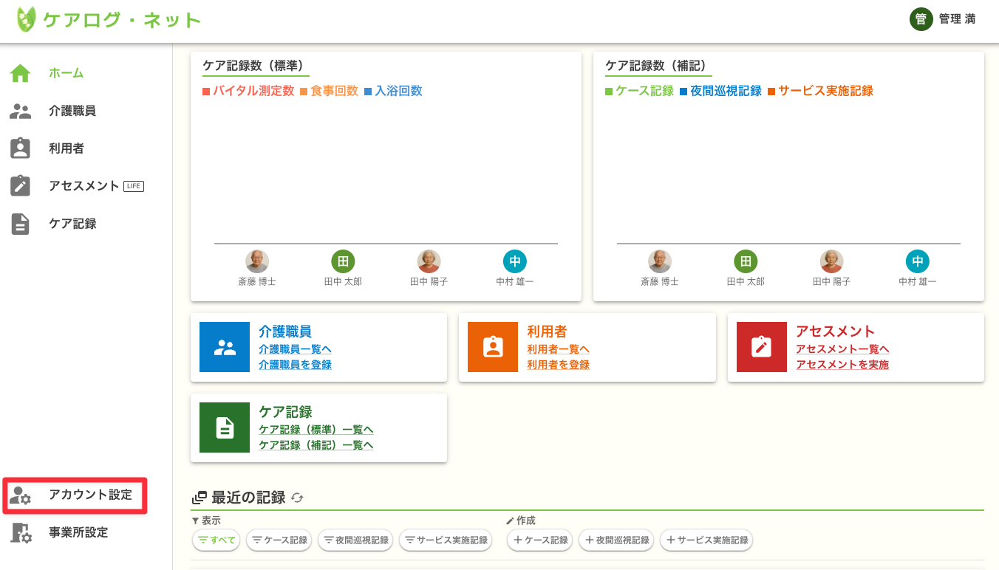Refresh the 最近の記録 list
999x570 pixels.
(297, 498)
